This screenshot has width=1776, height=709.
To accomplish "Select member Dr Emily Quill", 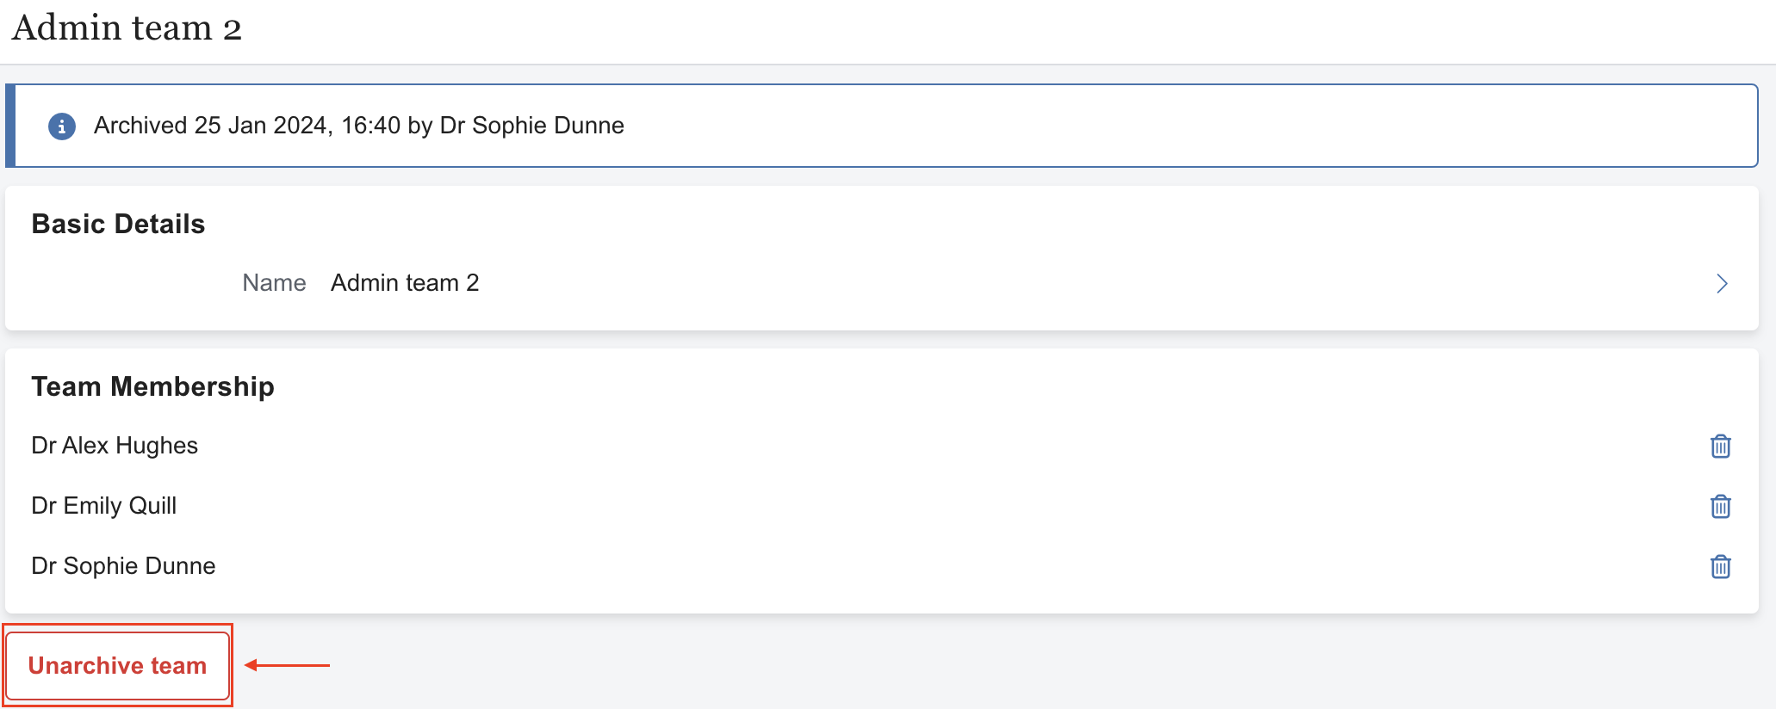I will click(x=103, y=506).
